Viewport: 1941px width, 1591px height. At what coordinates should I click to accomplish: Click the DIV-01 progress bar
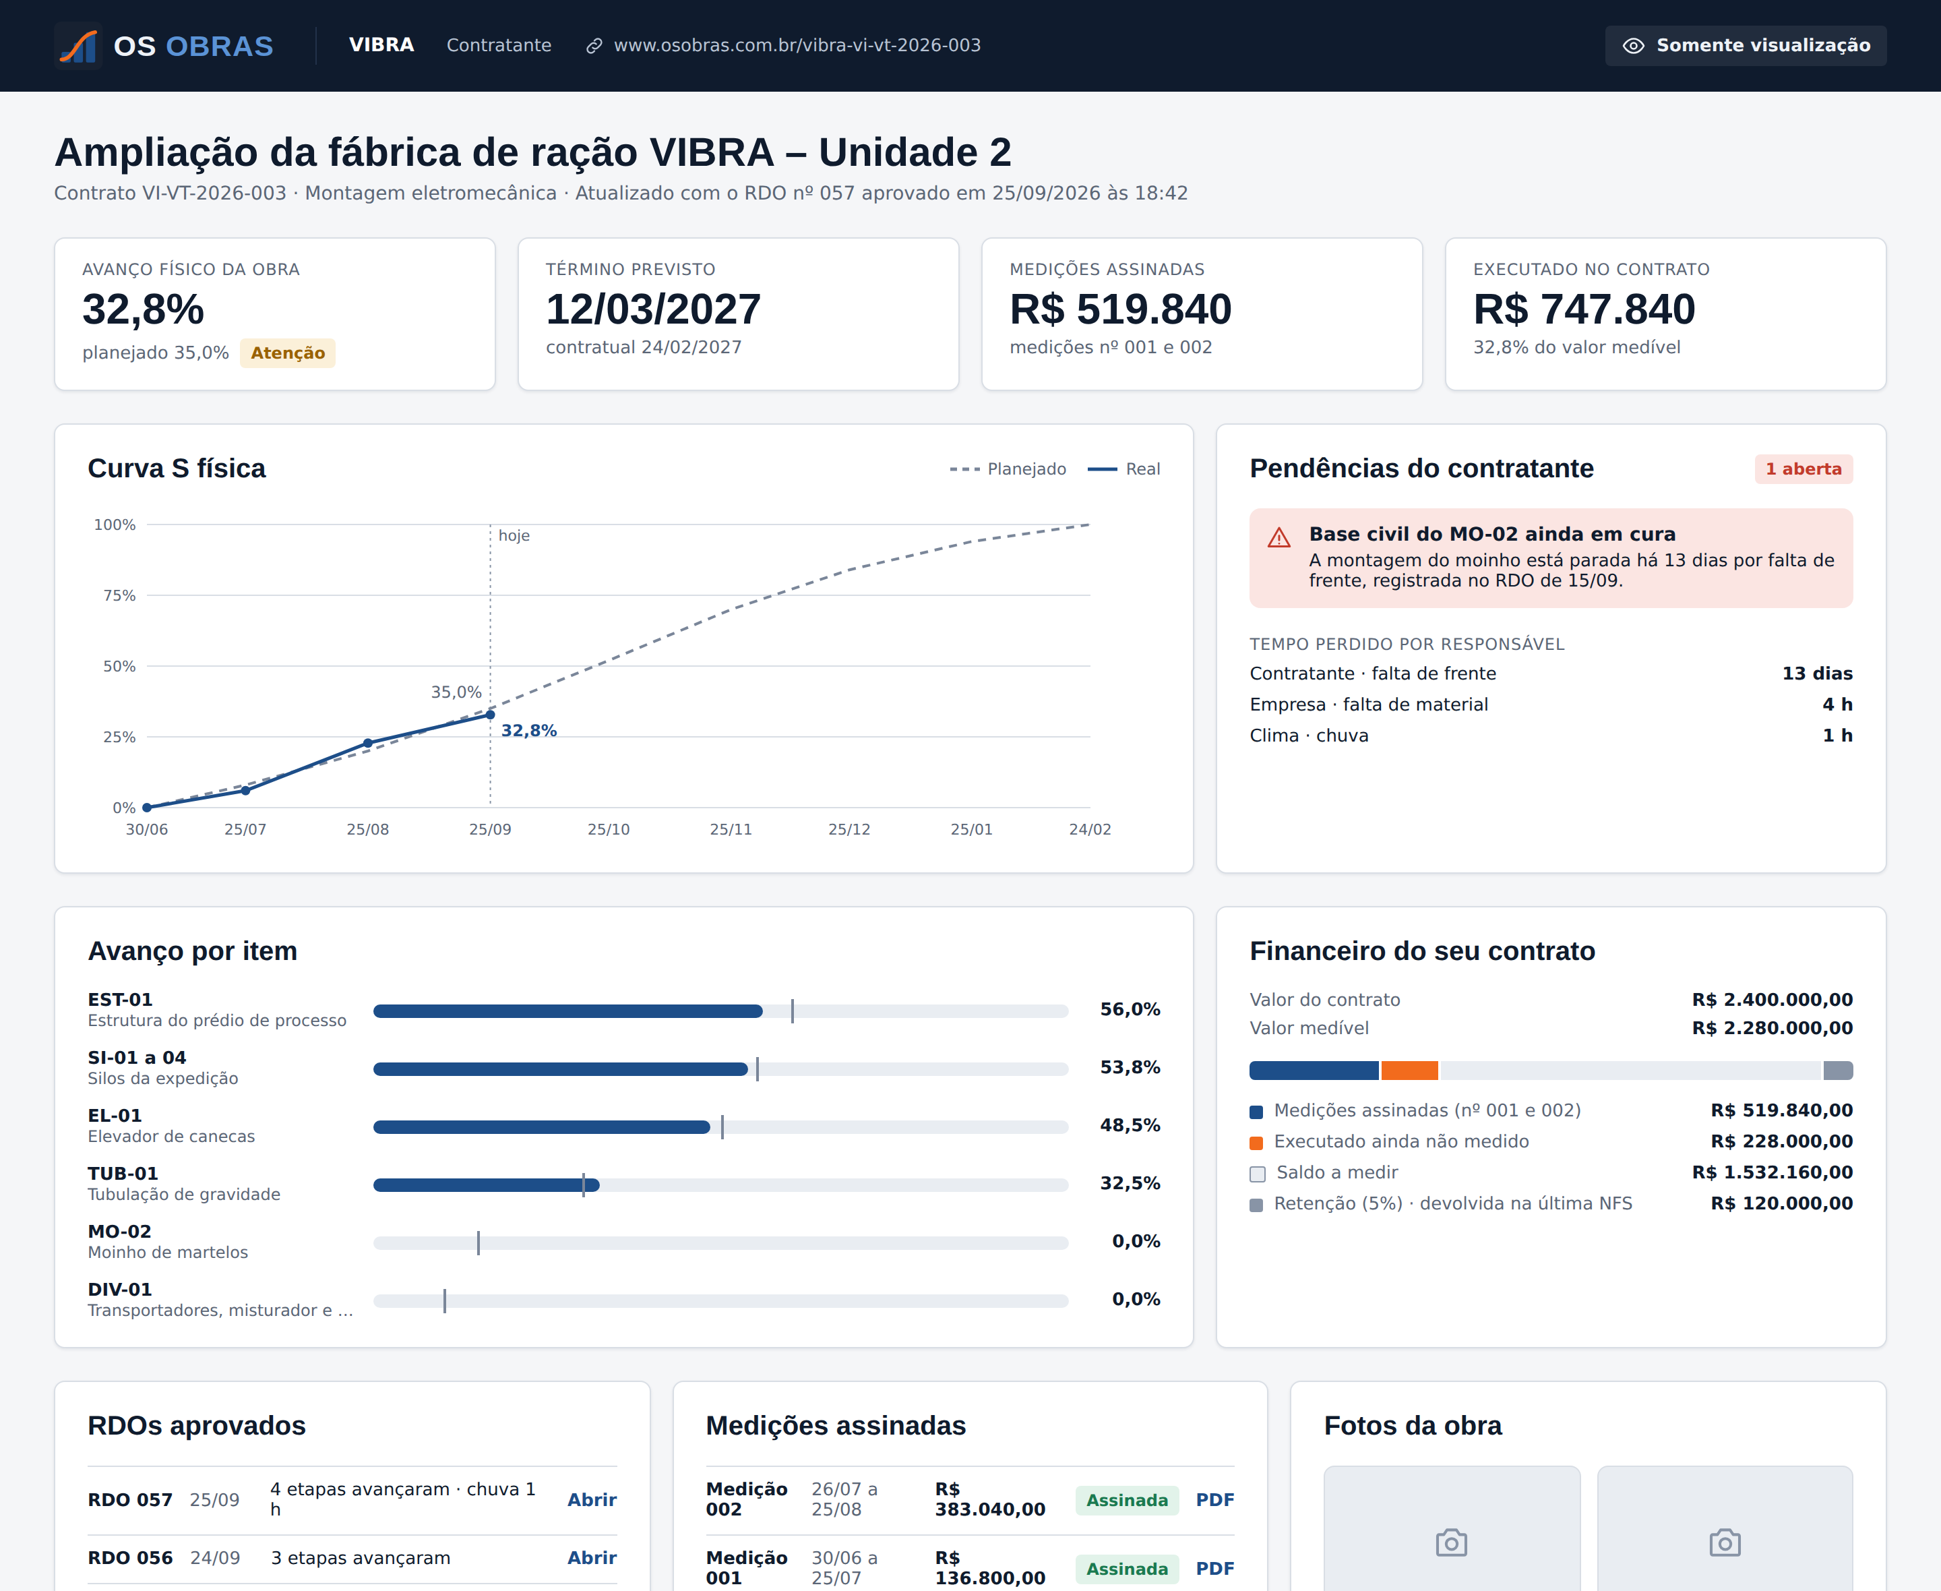721,1300
